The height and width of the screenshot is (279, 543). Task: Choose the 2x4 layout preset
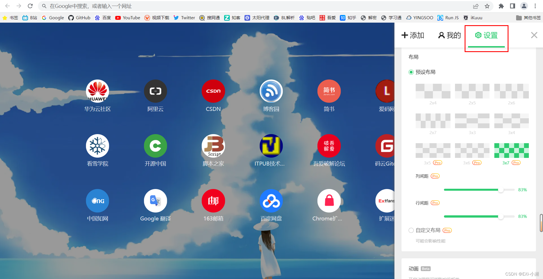(x=433, y=91)
